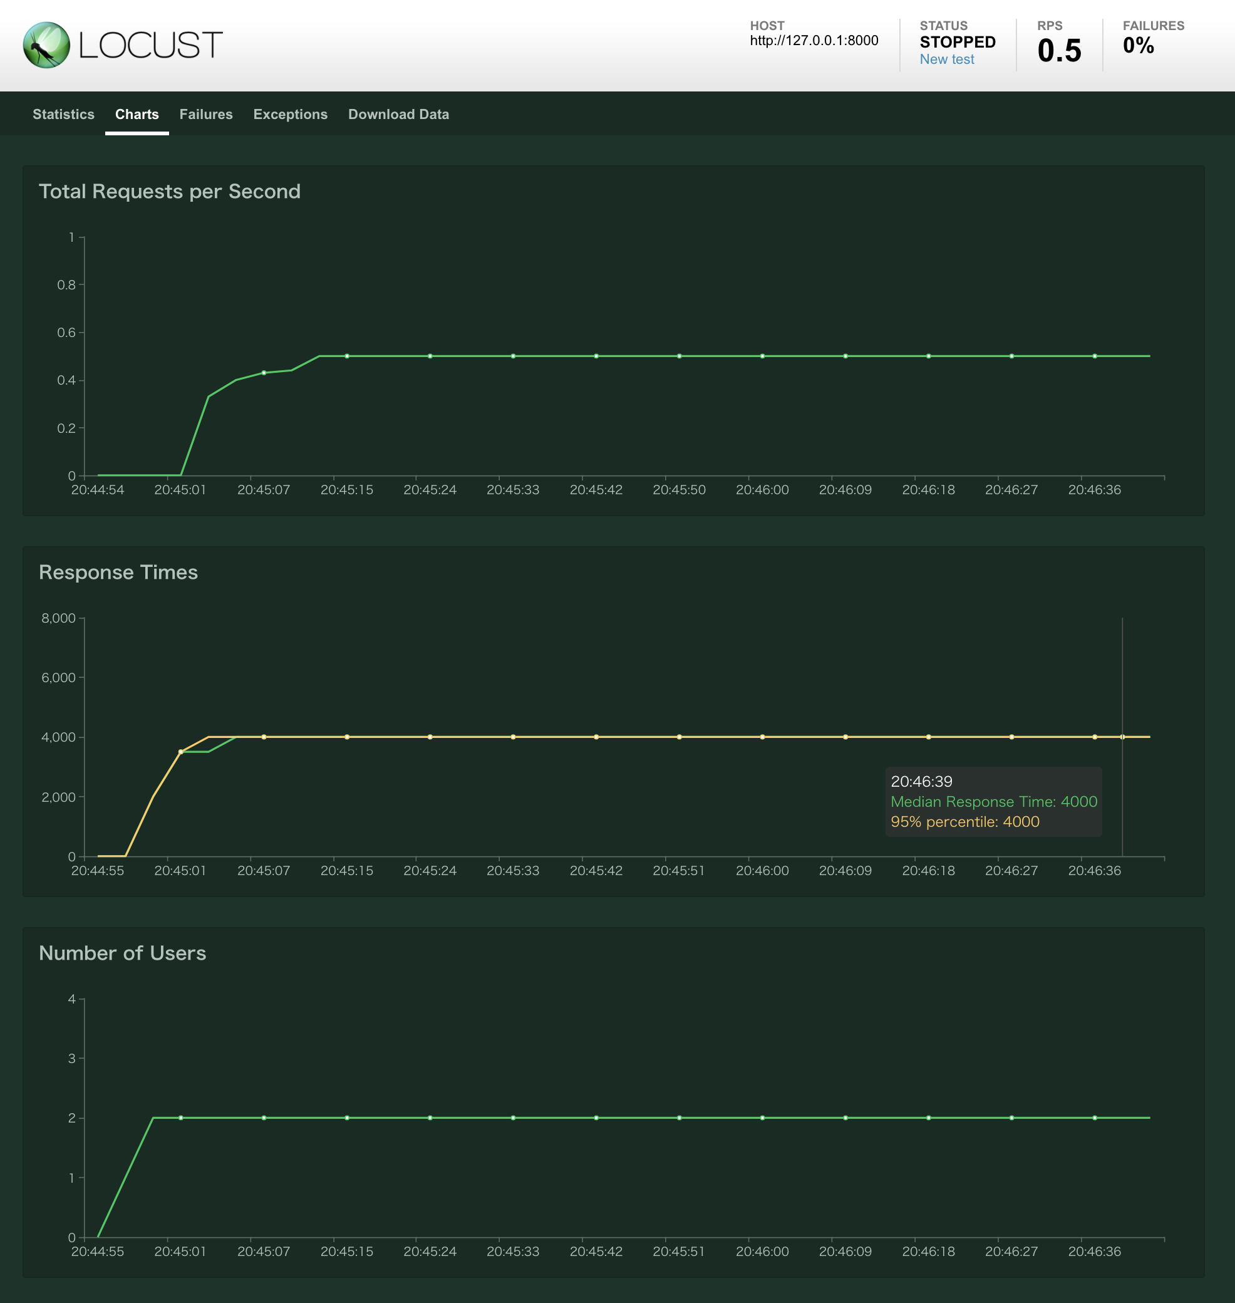The width and height of the screenshot is (1235, 1303).
Task: Click the host URL http://127.0.0.1:8000
Action: pyautogui.click(x=814, y=40)
